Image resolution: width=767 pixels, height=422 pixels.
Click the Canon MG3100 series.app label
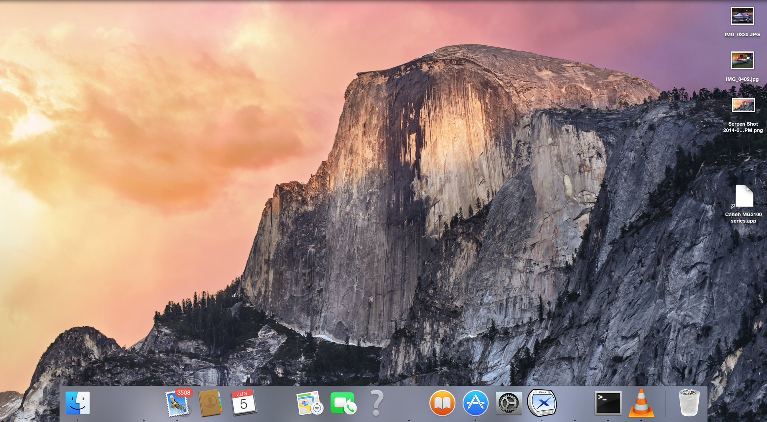pos(743,218)
